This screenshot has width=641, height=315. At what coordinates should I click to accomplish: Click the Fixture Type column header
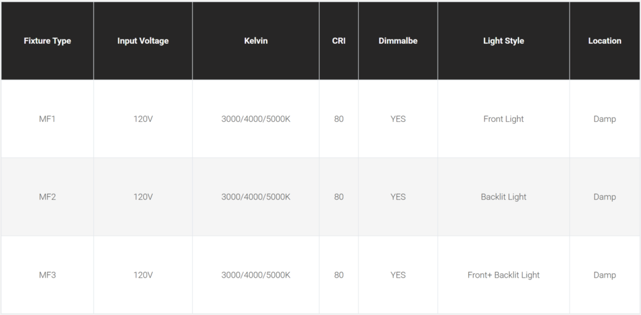point(48,41)
